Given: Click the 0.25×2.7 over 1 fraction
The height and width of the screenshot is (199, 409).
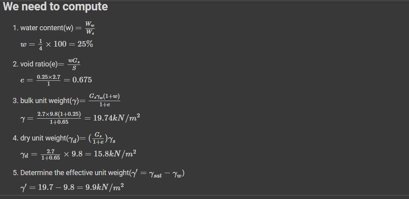Looking at the screenshot, I should point(48,80).
